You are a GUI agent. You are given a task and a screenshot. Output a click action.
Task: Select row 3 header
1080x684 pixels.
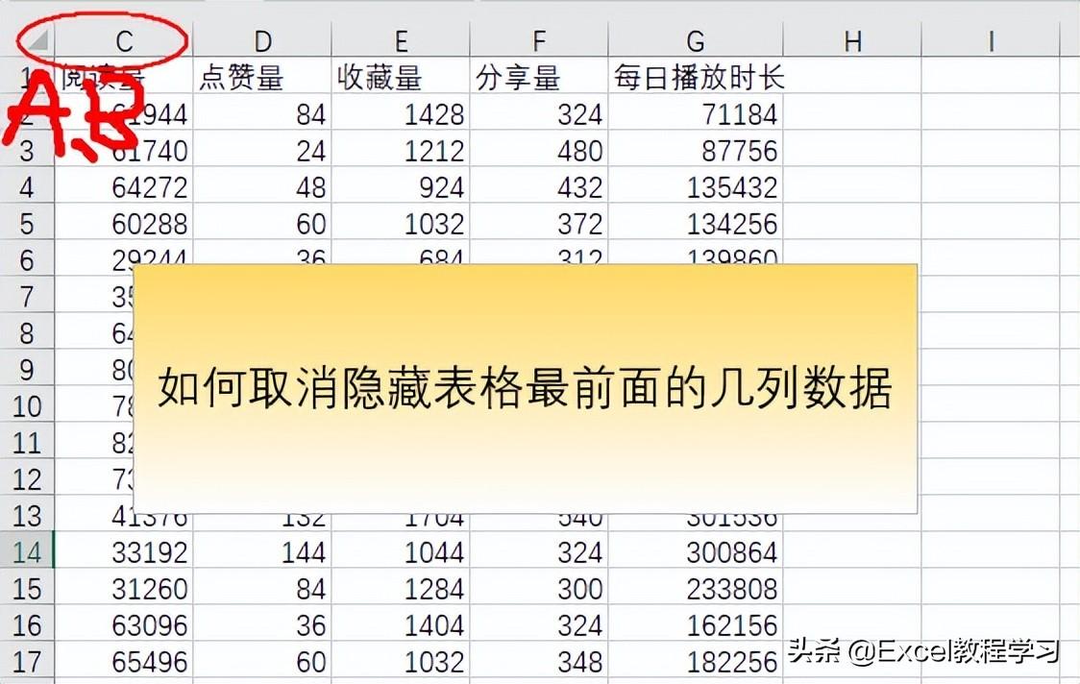[x=27, y=150]
